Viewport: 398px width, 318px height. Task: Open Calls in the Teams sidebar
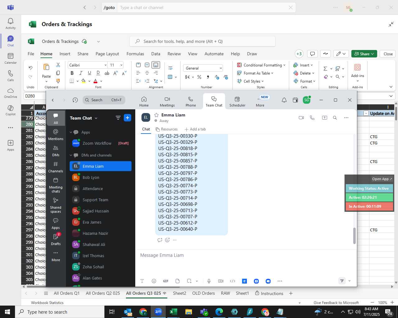(11, 76)
